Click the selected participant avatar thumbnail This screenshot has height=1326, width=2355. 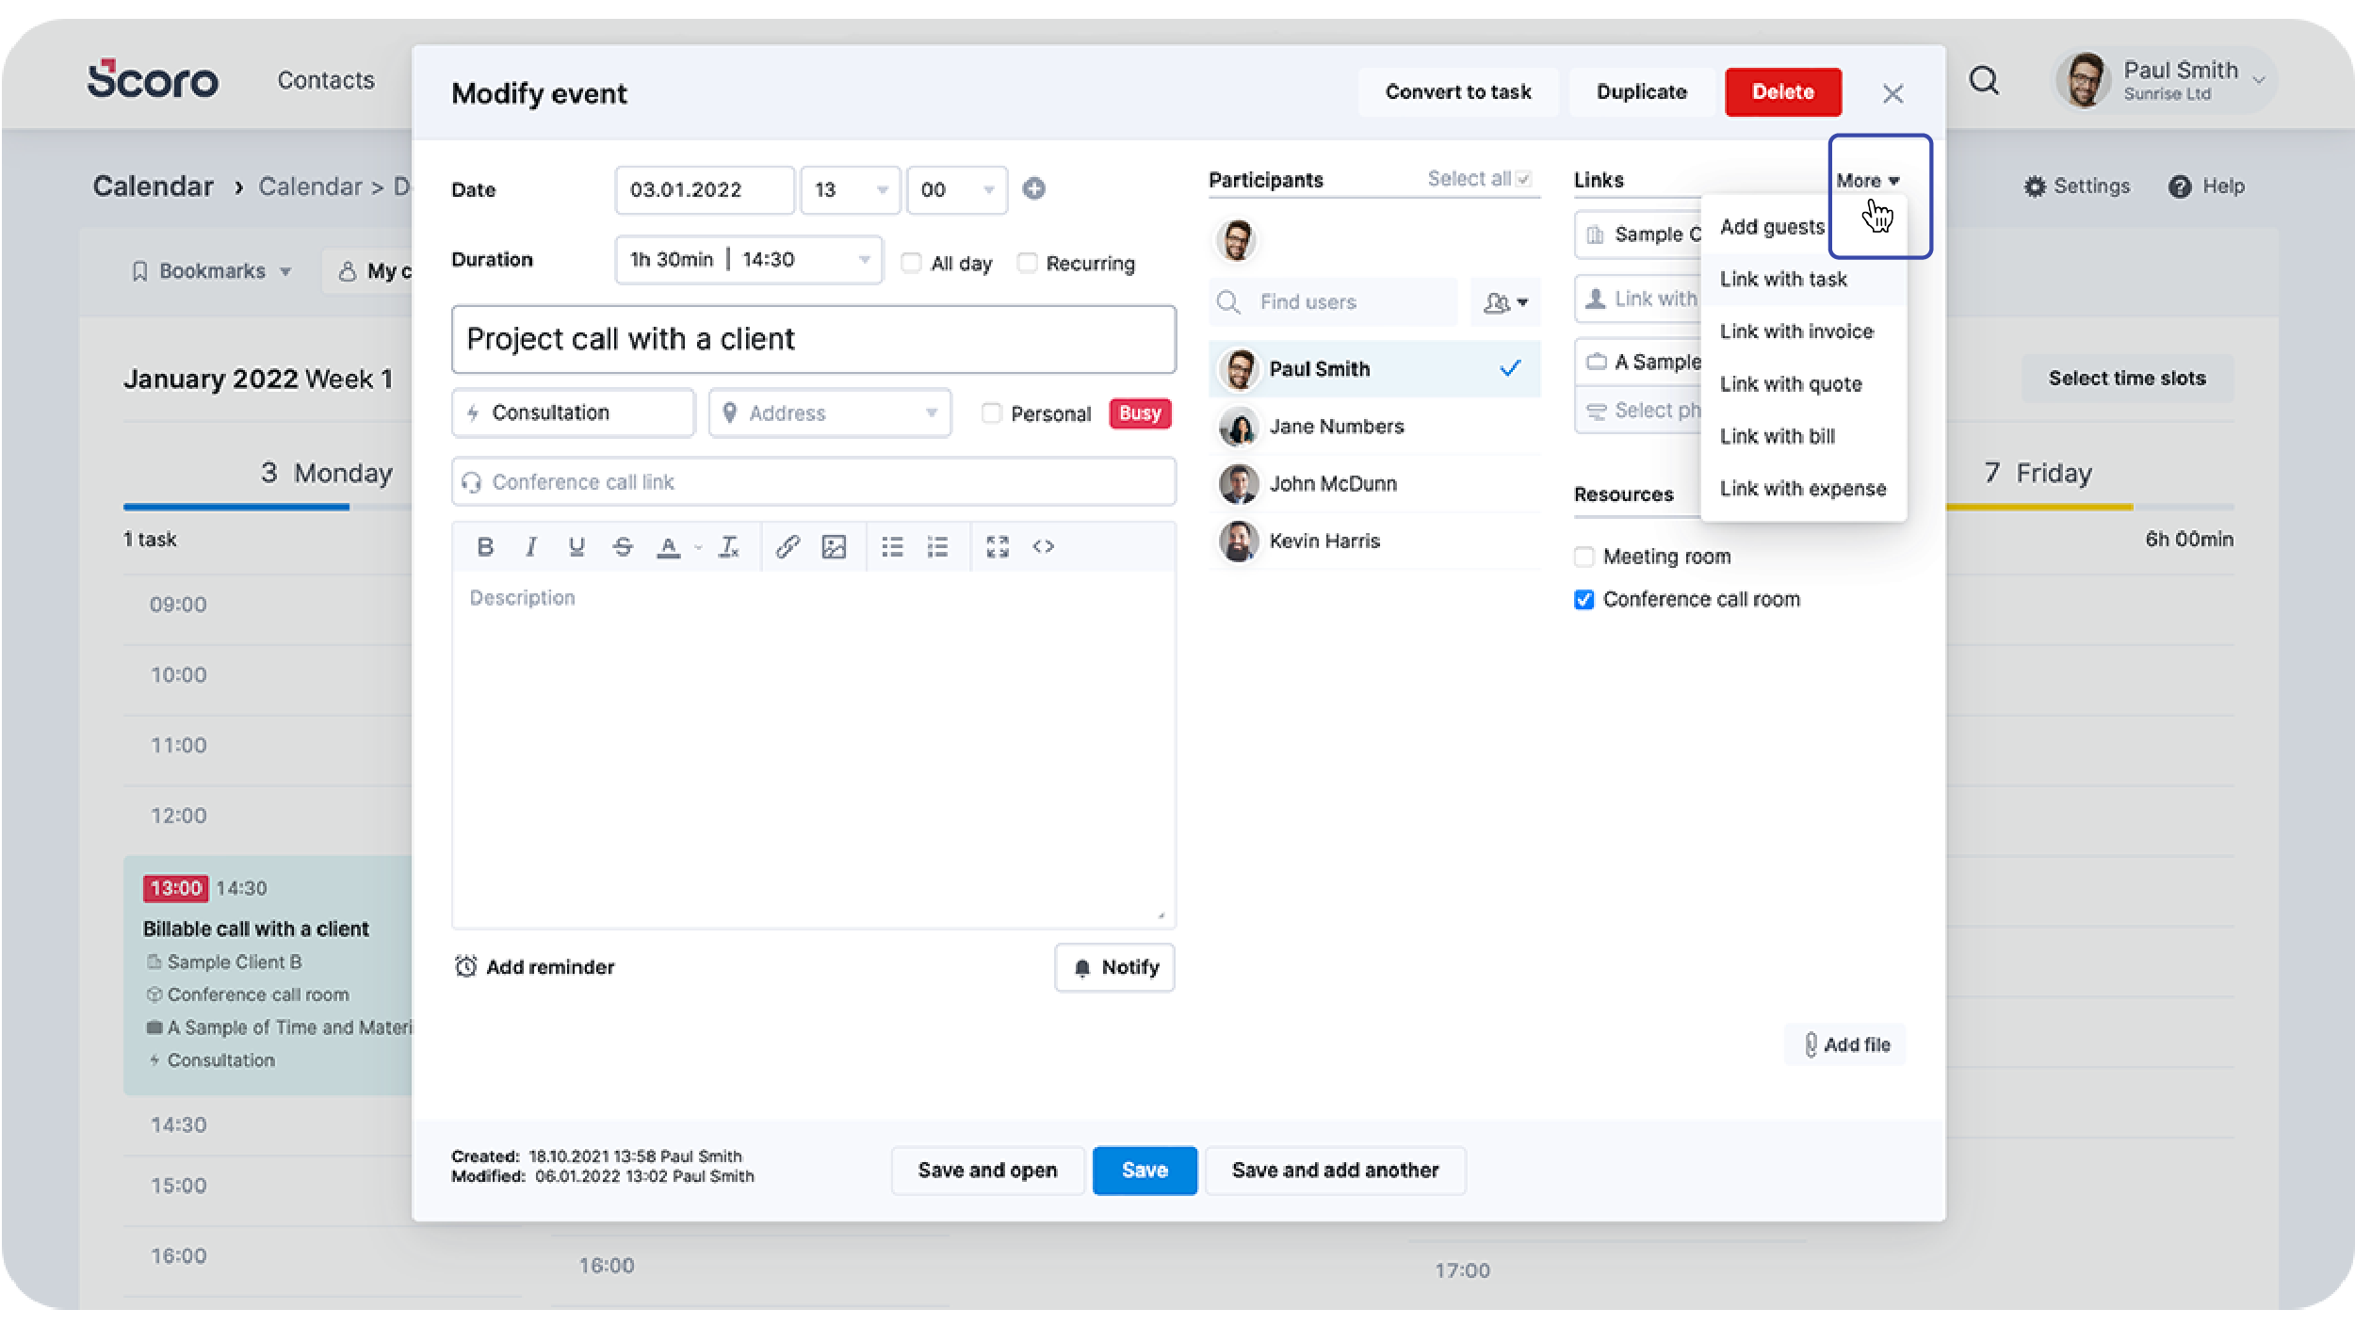click(x=1237, y=240)
